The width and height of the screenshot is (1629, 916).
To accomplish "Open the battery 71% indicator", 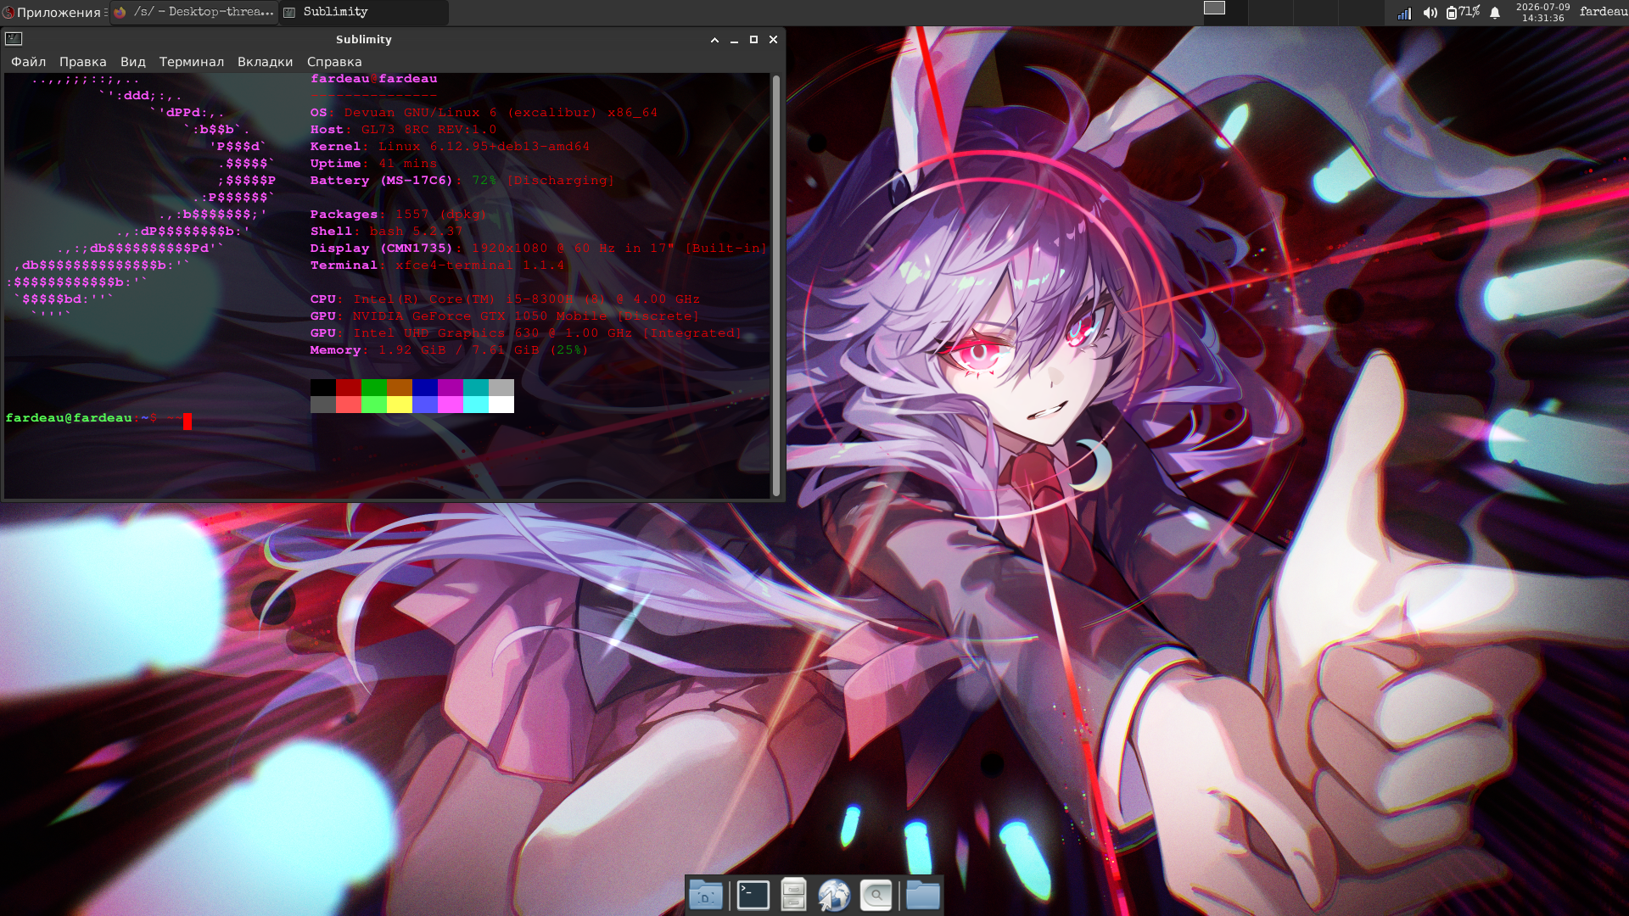I will pos(1463,12).
